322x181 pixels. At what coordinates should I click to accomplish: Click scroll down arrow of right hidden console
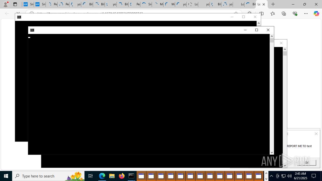point(285,166)
